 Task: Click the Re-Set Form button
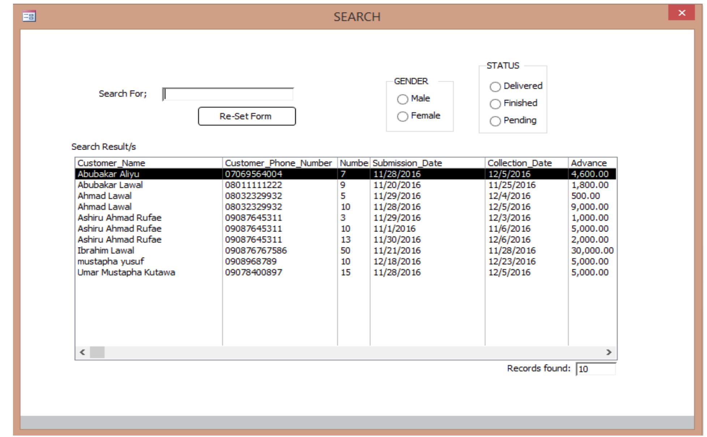coord(247,116)
